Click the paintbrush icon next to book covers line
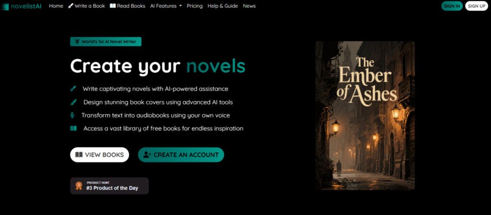The width and height of the screenshot is (491, 215). tap(73, 102)
